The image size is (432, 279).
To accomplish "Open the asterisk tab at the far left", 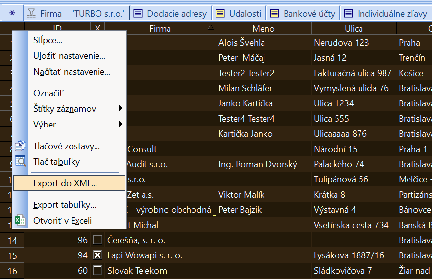I will (12, 13).
